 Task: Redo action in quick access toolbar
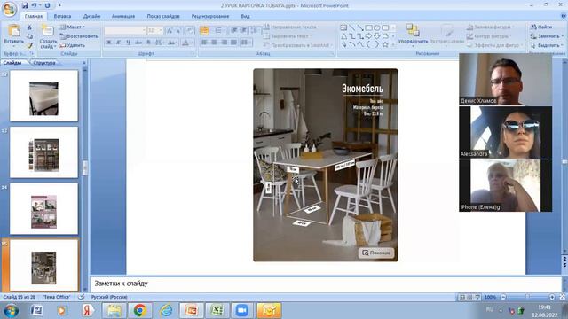pyautogui.click(x=47, y=5)
